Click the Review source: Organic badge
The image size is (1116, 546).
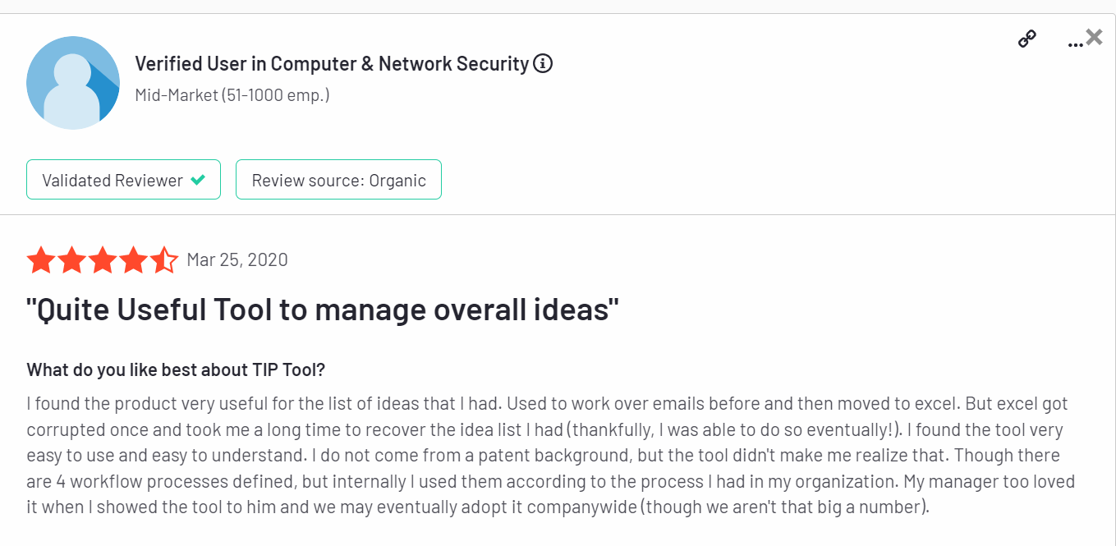(338, 180)
